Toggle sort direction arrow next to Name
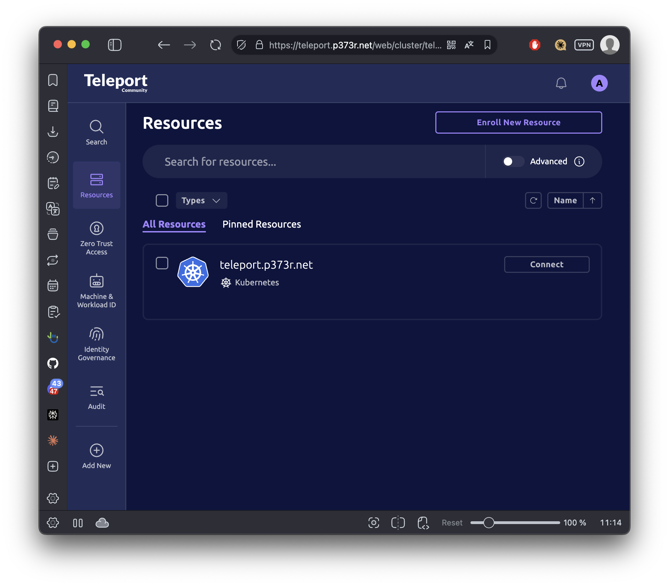The width and height of the screenshot is (669, 586). point(592,200)
